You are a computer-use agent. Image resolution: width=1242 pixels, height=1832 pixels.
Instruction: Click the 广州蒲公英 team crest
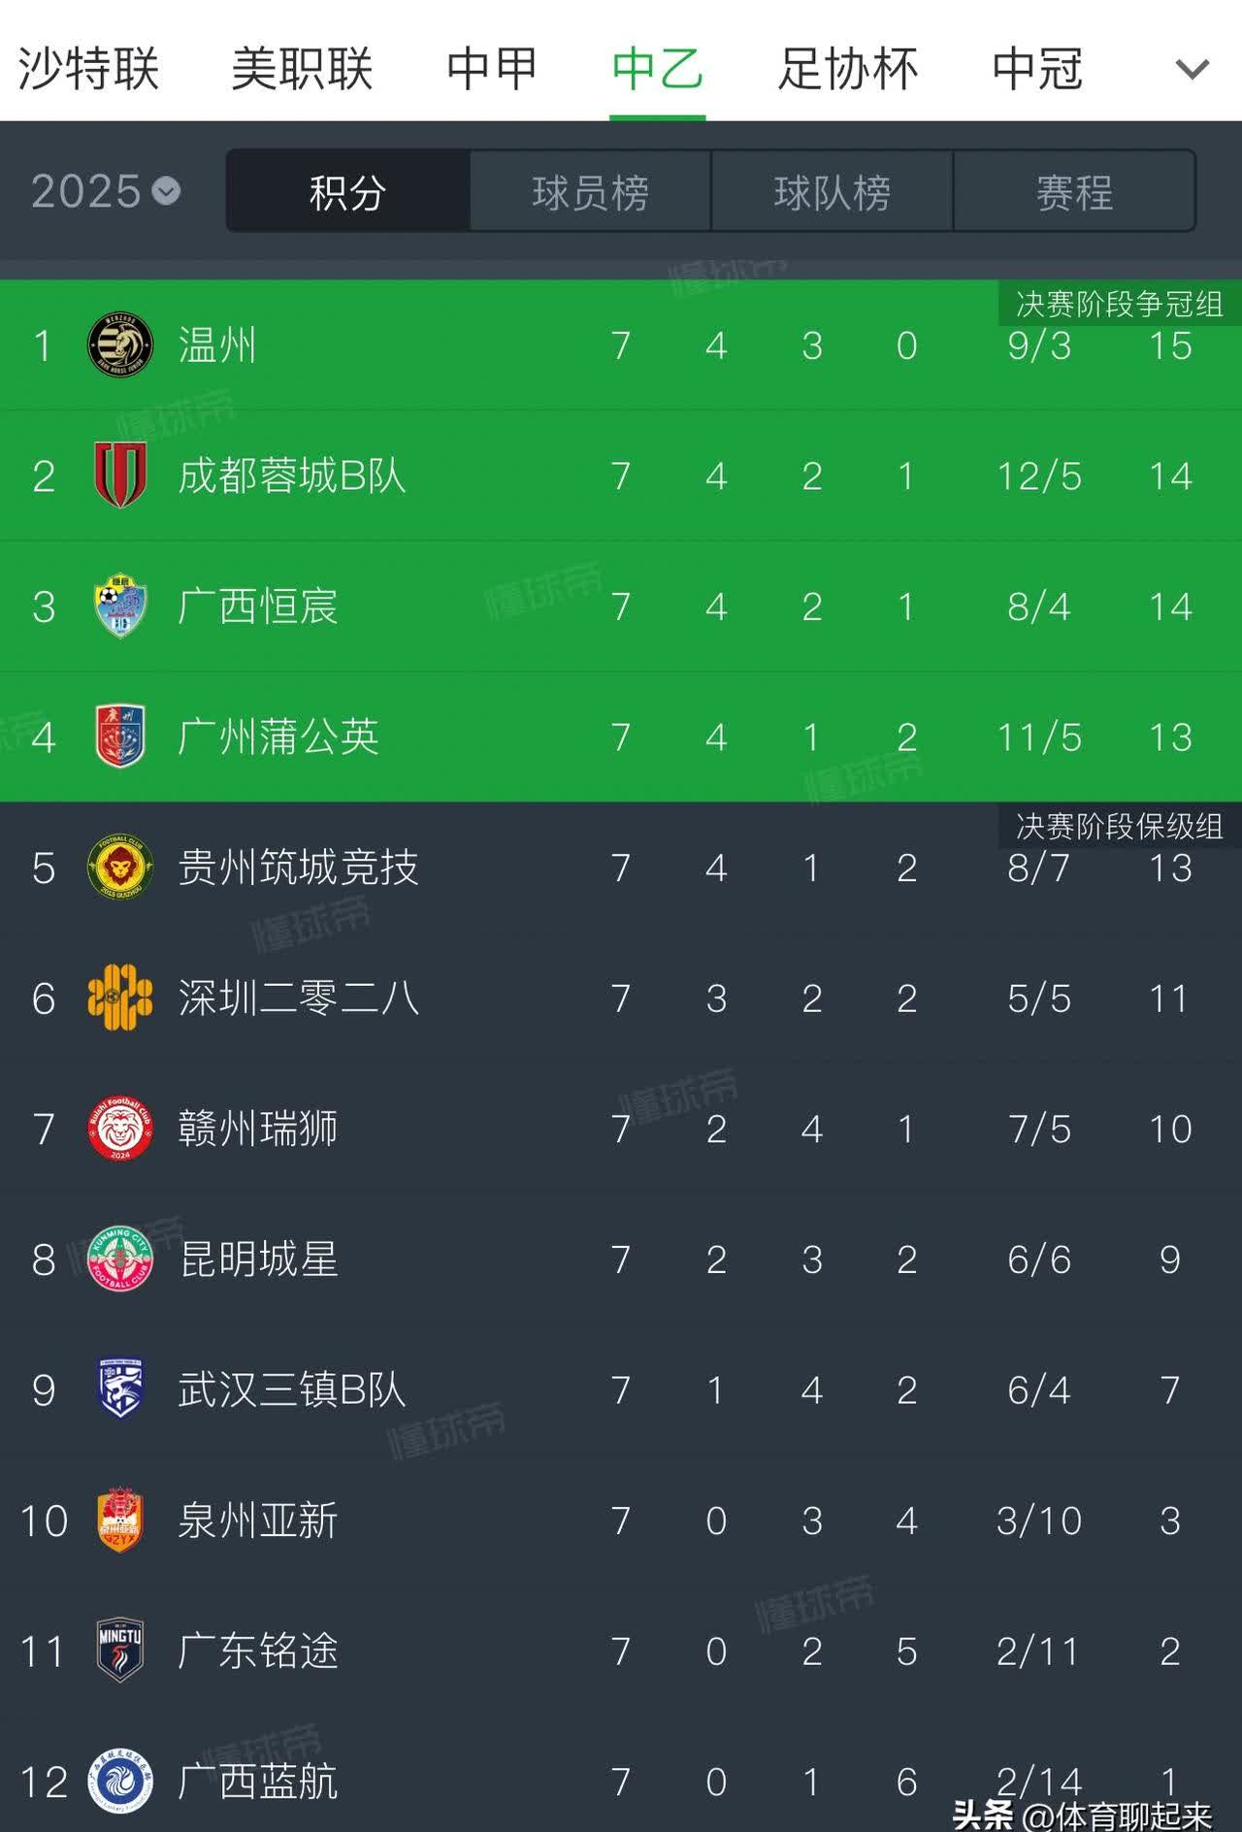point(119,736)
